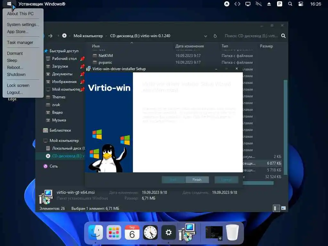Launch Task manager from the menu
The image size is (328, 246).
(x=20, y=43)
